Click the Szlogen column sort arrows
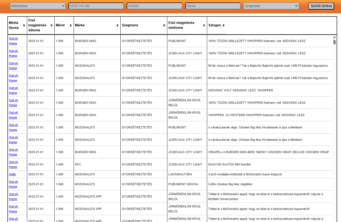The image size is (341, 222). pyautogui.click(x=223, y=25)
